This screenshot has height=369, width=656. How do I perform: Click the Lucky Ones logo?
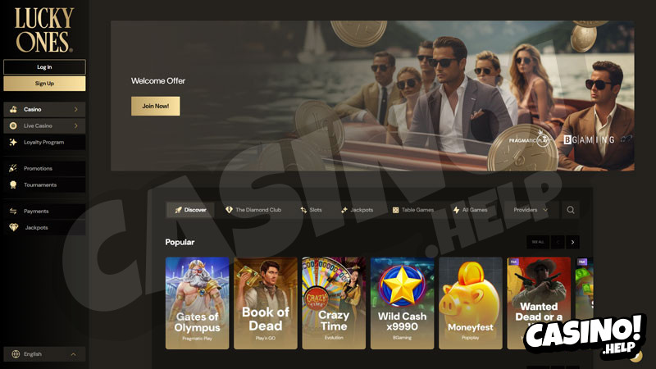44,30
